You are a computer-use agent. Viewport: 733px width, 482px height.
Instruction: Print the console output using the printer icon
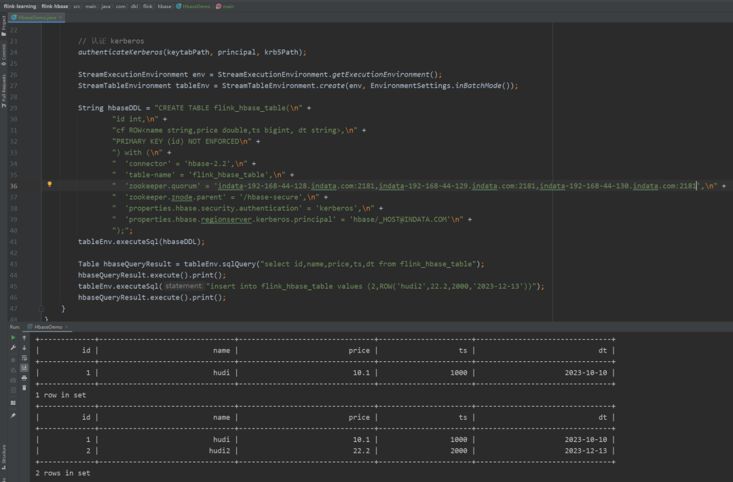pos(24,378)
